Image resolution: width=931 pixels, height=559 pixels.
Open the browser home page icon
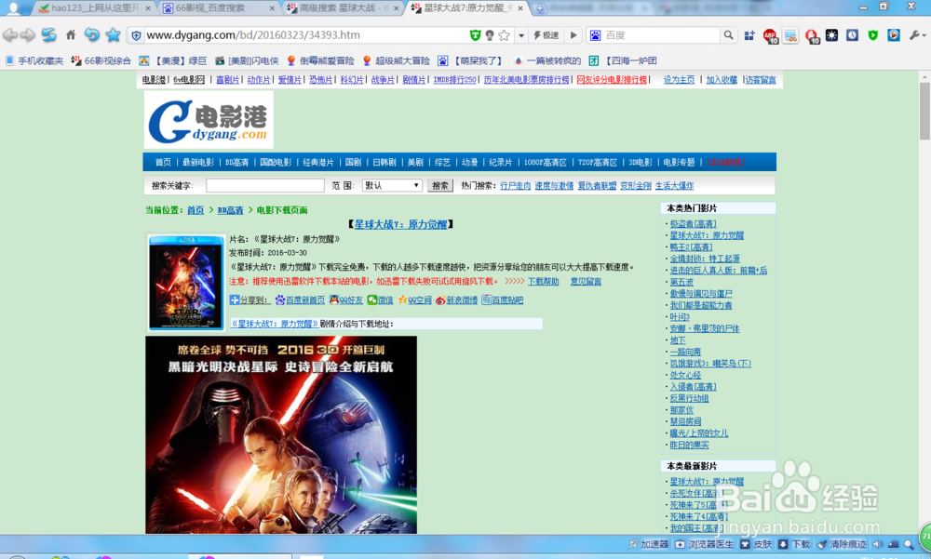point(71,35)
